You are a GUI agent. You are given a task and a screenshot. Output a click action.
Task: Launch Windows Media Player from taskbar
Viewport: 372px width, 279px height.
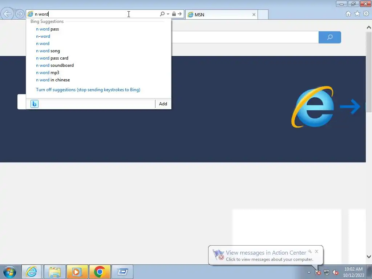tap(77, 272)
